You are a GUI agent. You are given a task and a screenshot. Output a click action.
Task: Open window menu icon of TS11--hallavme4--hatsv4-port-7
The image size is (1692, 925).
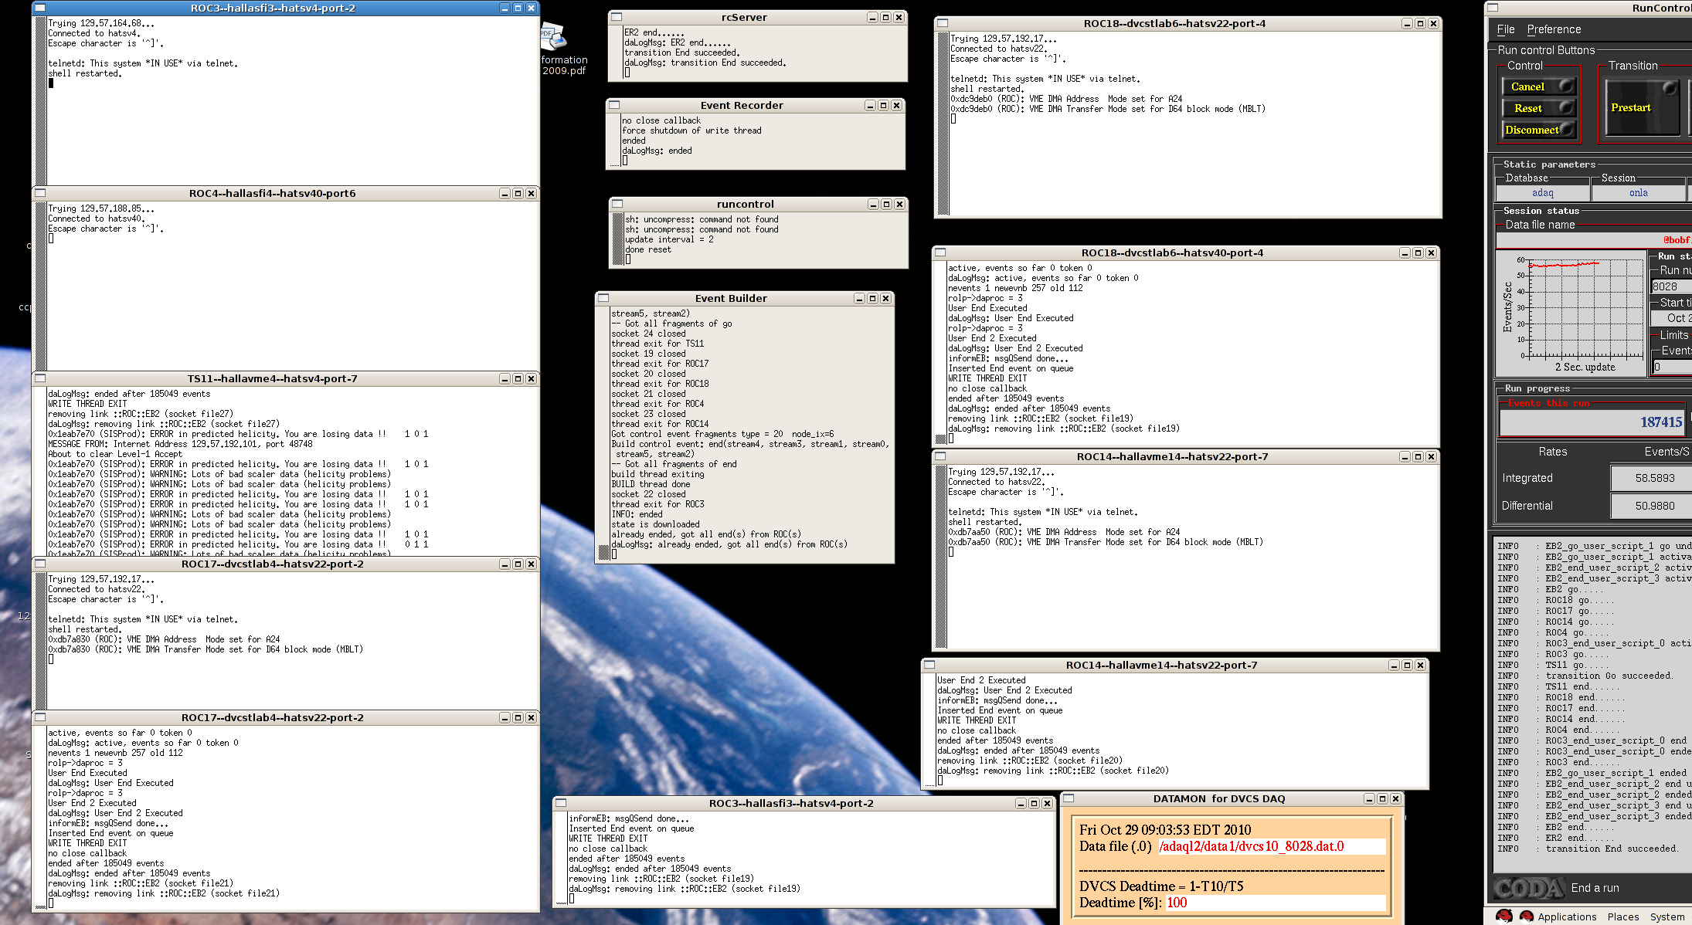(40, 378)
